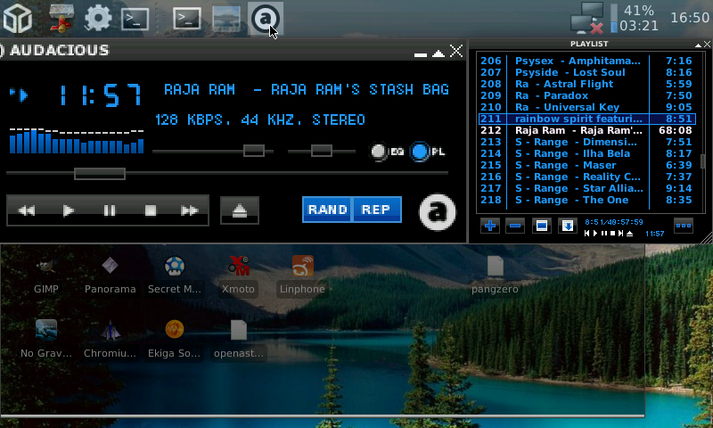Select playlist entry 210 Ra - Universal Key
713x428 pixels.
point(586,107)
